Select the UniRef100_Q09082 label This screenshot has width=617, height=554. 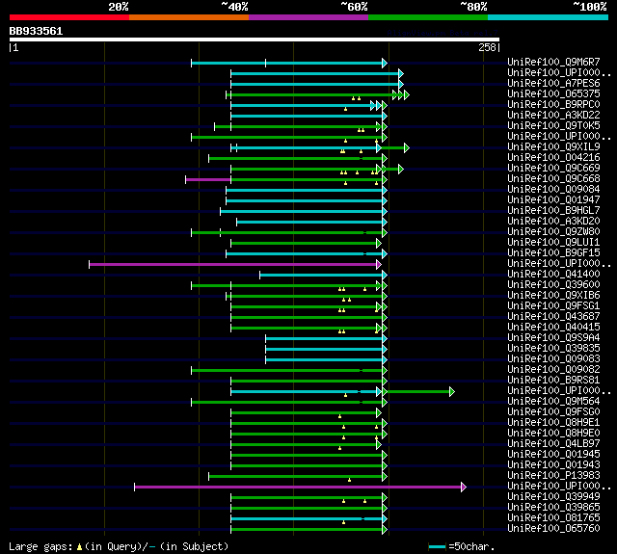(553, 370)
